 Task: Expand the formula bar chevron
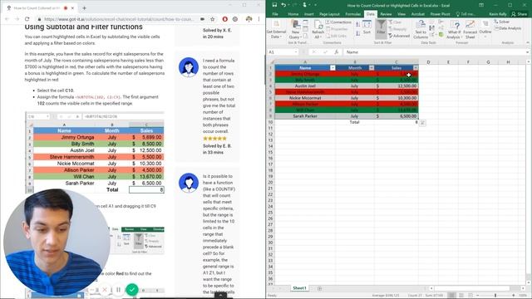(x=527, y=51)
